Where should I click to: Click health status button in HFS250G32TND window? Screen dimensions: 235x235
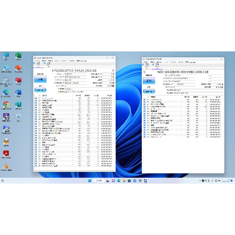click(x=40, y=79)
